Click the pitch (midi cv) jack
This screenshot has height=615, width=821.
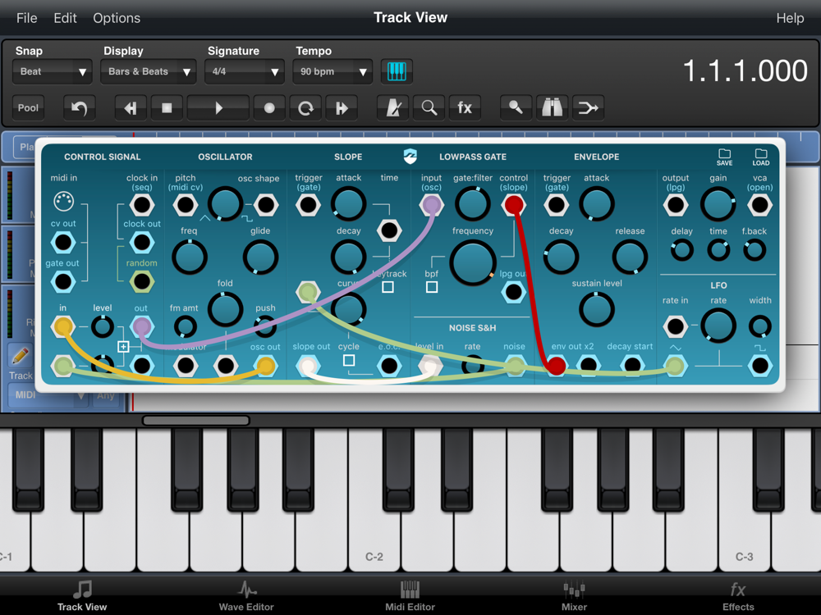pos(186,204)
